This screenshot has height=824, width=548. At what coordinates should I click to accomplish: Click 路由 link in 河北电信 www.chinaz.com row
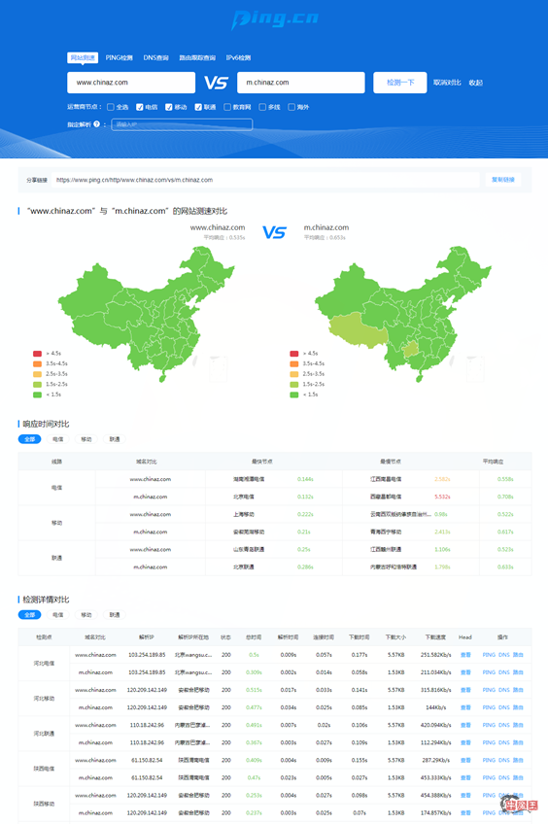pos(518,655)
